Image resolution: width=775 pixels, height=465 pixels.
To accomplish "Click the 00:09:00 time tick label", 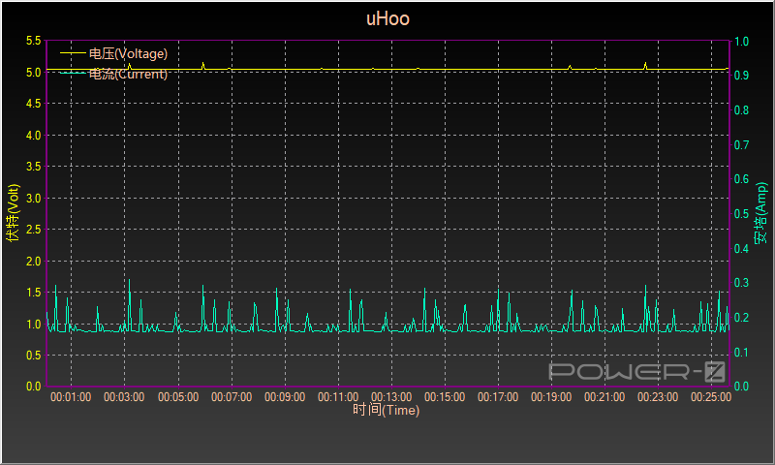I will (x=285, y=397).
